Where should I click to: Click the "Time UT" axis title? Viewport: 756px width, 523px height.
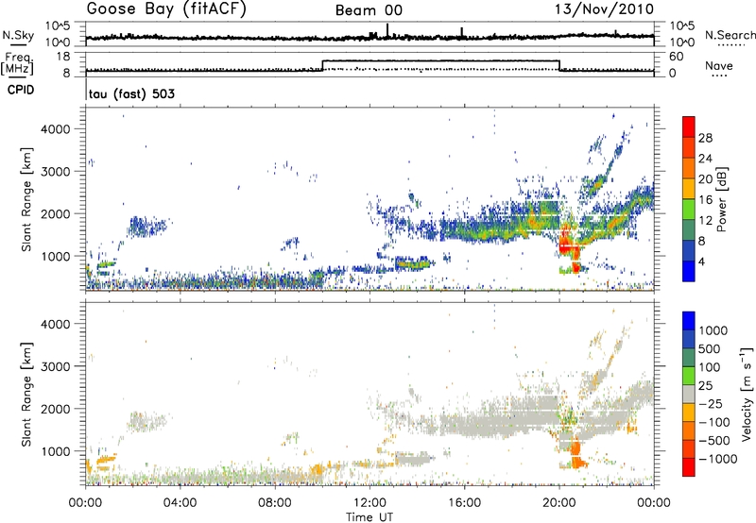tap(369, 517)
